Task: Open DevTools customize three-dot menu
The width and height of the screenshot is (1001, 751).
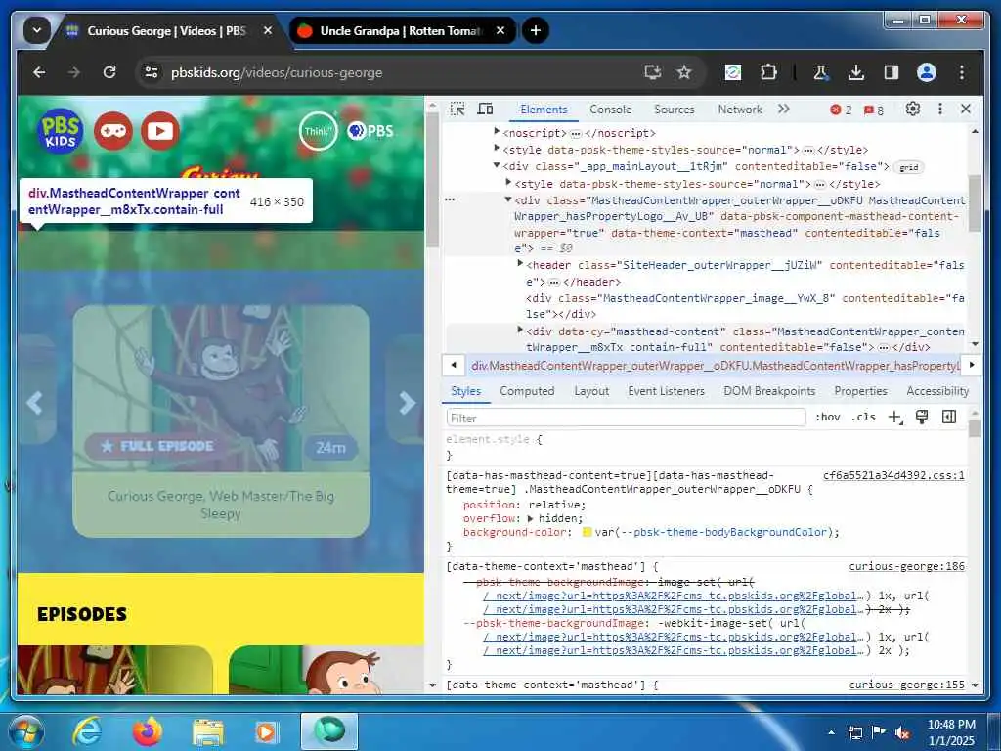Action: coord(939,110)
